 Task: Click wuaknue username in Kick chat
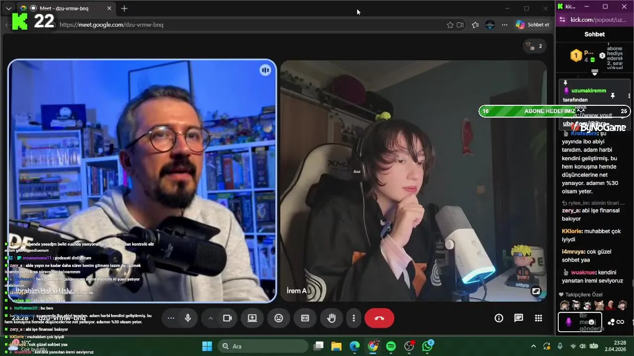coord(582,272)
